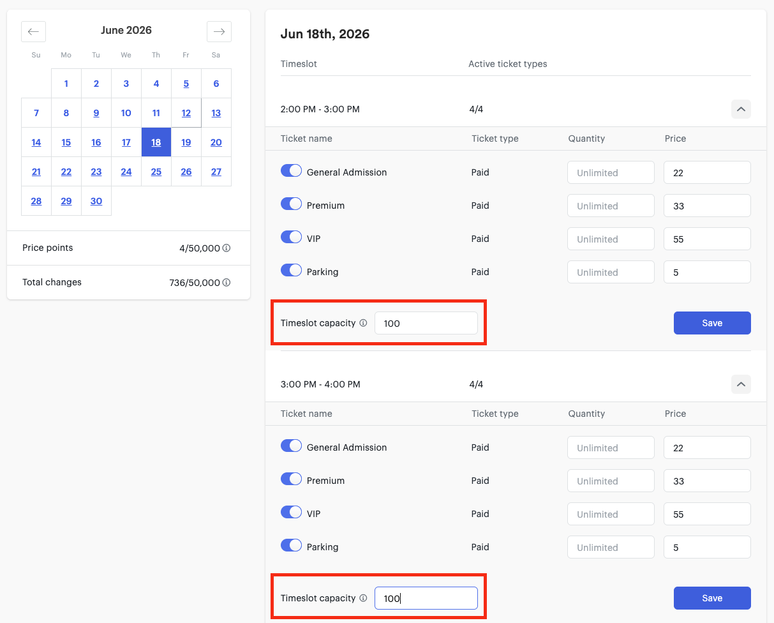Click General Admission quantity field in 2:00 PM
This screenshot has width=774, height=623.
point(611,172)
